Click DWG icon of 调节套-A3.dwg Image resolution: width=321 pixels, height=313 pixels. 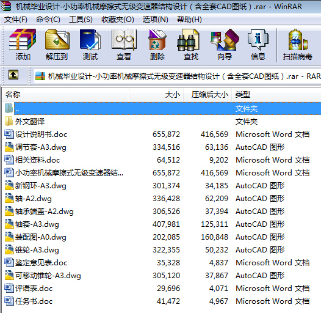pos(9,147)
